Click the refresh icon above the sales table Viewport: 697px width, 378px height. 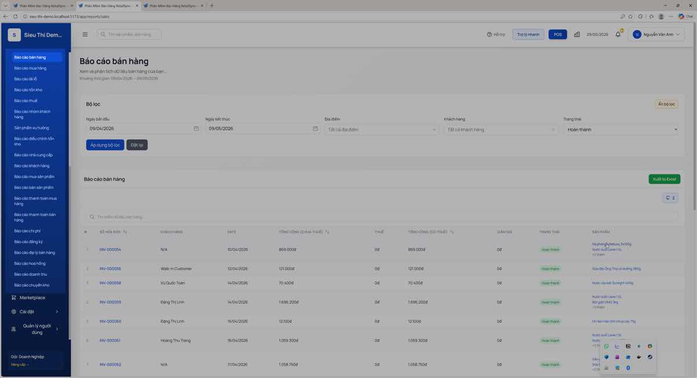point(668,198)
